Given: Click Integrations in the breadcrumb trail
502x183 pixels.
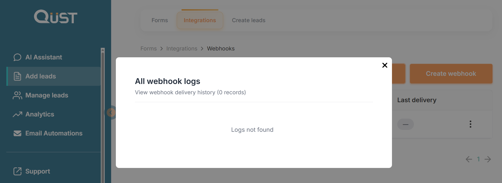Looking at the screenshot, I should [x=182, y=49].
